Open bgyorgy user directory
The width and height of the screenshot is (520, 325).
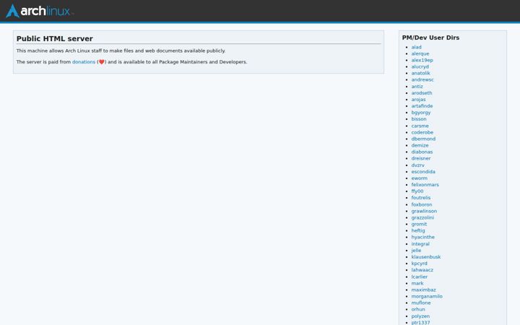point(421,113)
